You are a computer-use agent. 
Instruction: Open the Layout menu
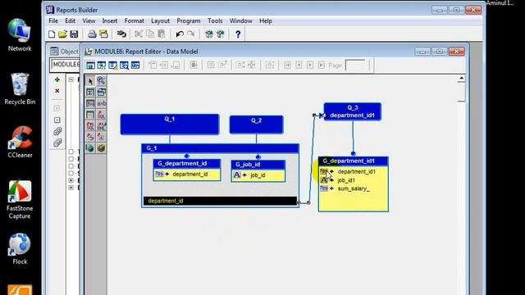pyautogui.click(x=161, y=20)
